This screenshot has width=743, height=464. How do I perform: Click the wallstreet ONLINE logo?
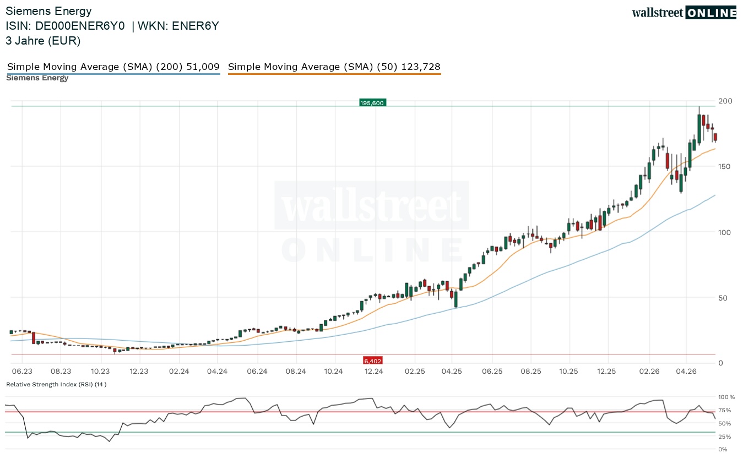coord(684,13)
